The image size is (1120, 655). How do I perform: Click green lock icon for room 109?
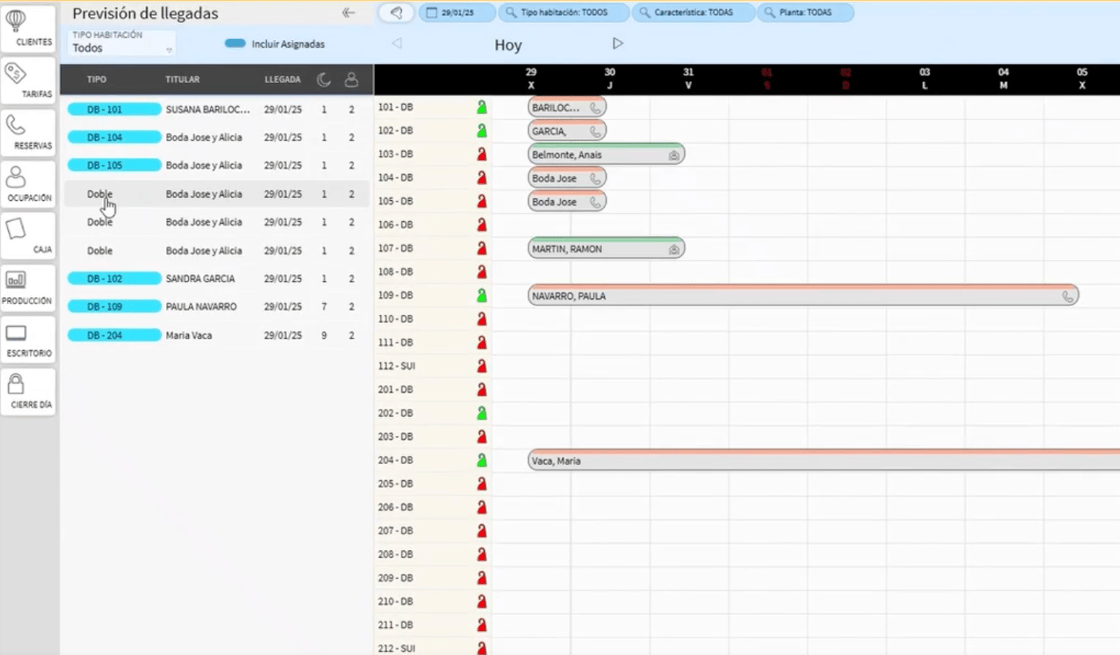(x=482, y=295)
